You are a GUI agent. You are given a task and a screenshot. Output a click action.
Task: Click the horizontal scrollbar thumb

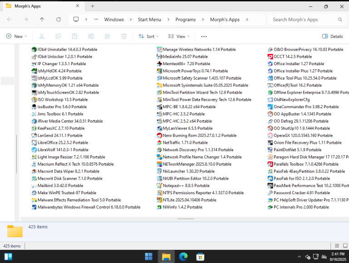186,219
